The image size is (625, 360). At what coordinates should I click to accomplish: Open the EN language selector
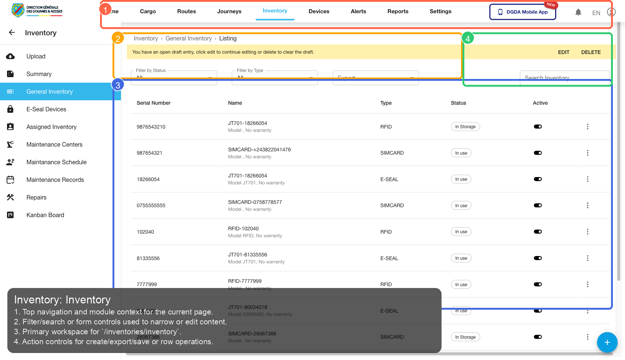tap(596, 13)
